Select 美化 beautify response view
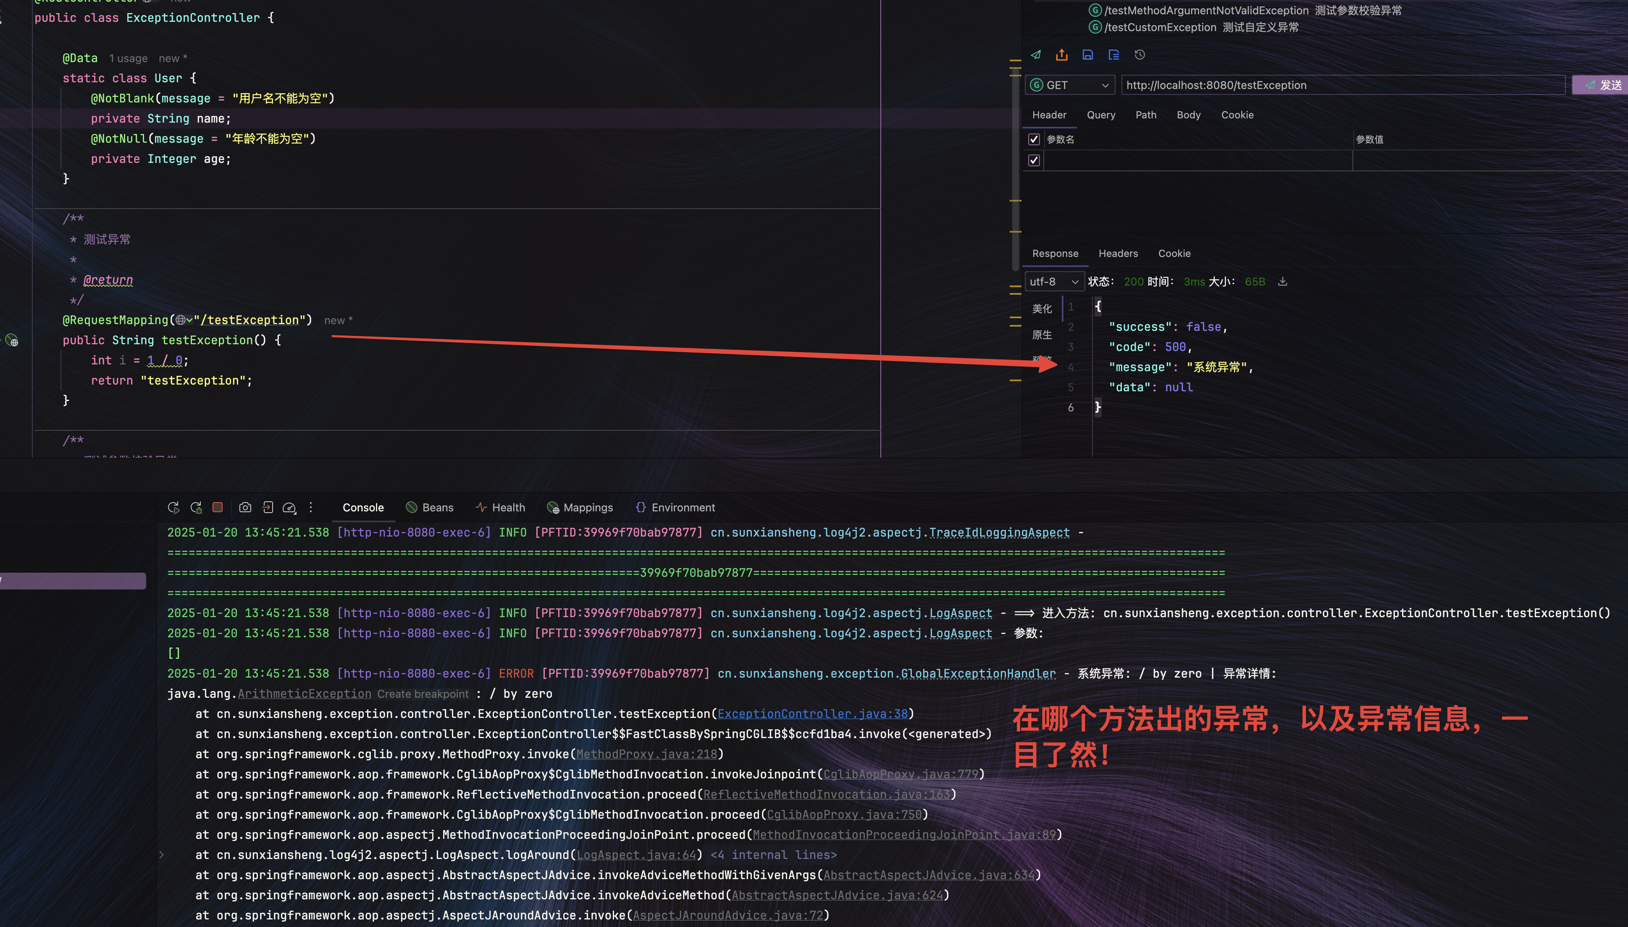The height and width of the screenshot is (927, 1628). click(1042, 309)
